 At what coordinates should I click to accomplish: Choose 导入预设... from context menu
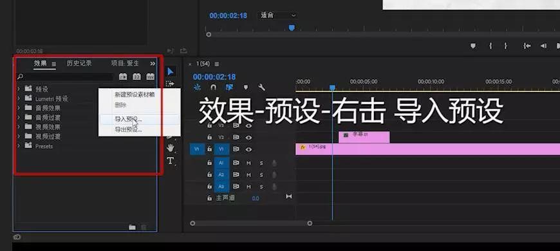tap(139, 119)
